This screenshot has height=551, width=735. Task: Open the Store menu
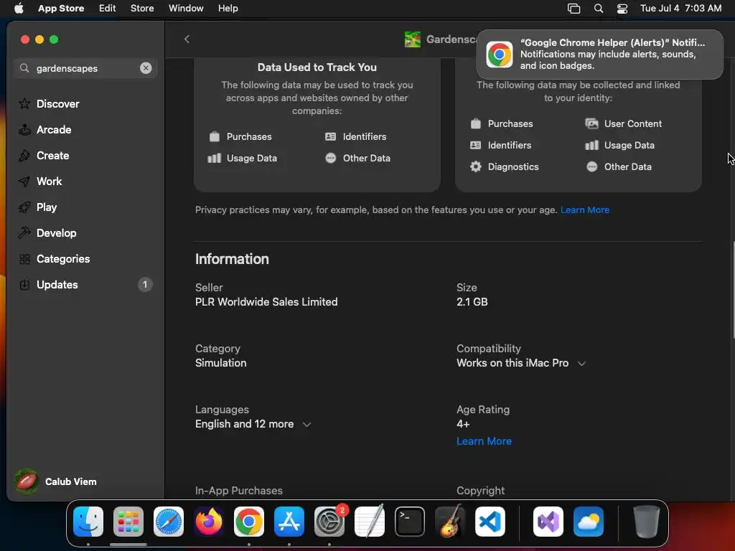[142, 9]
